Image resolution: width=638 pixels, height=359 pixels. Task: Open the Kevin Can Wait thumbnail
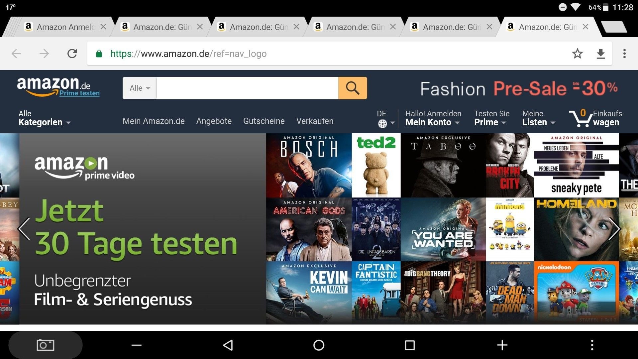coord(309,293)
